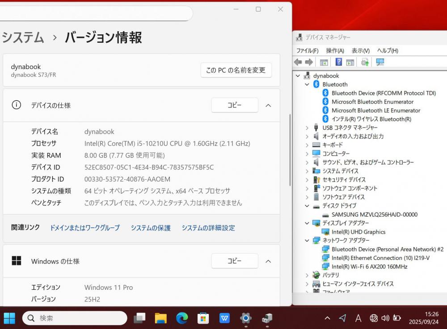This screenshot has height=329, width=447.
Task: Open the システムの詳細設定 link
Action: pyautogui.click(x=208, y=228)
